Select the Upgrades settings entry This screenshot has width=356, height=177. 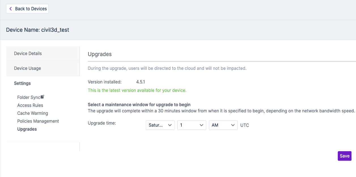pos(27,129)
